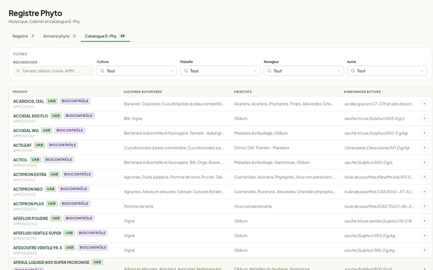Screen dimensions: 433x270
Task: Add ACTIOL with its plus icon
Action: (425, 162)
